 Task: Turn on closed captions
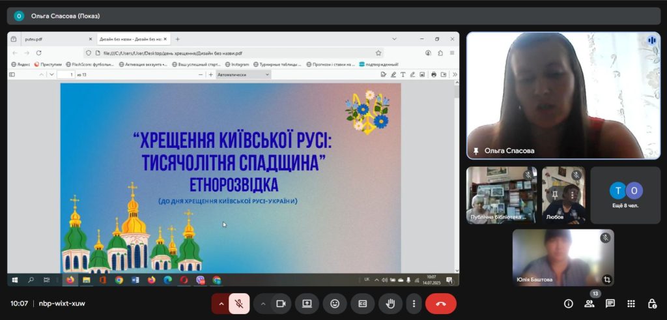point(362,304)
